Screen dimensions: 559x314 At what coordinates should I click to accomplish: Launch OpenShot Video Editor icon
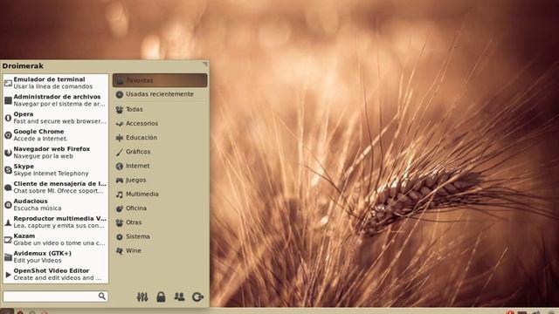[x=8, y=275]
